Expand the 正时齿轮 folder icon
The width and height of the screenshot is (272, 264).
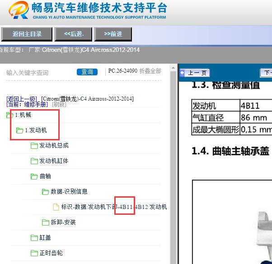(34, 253)
